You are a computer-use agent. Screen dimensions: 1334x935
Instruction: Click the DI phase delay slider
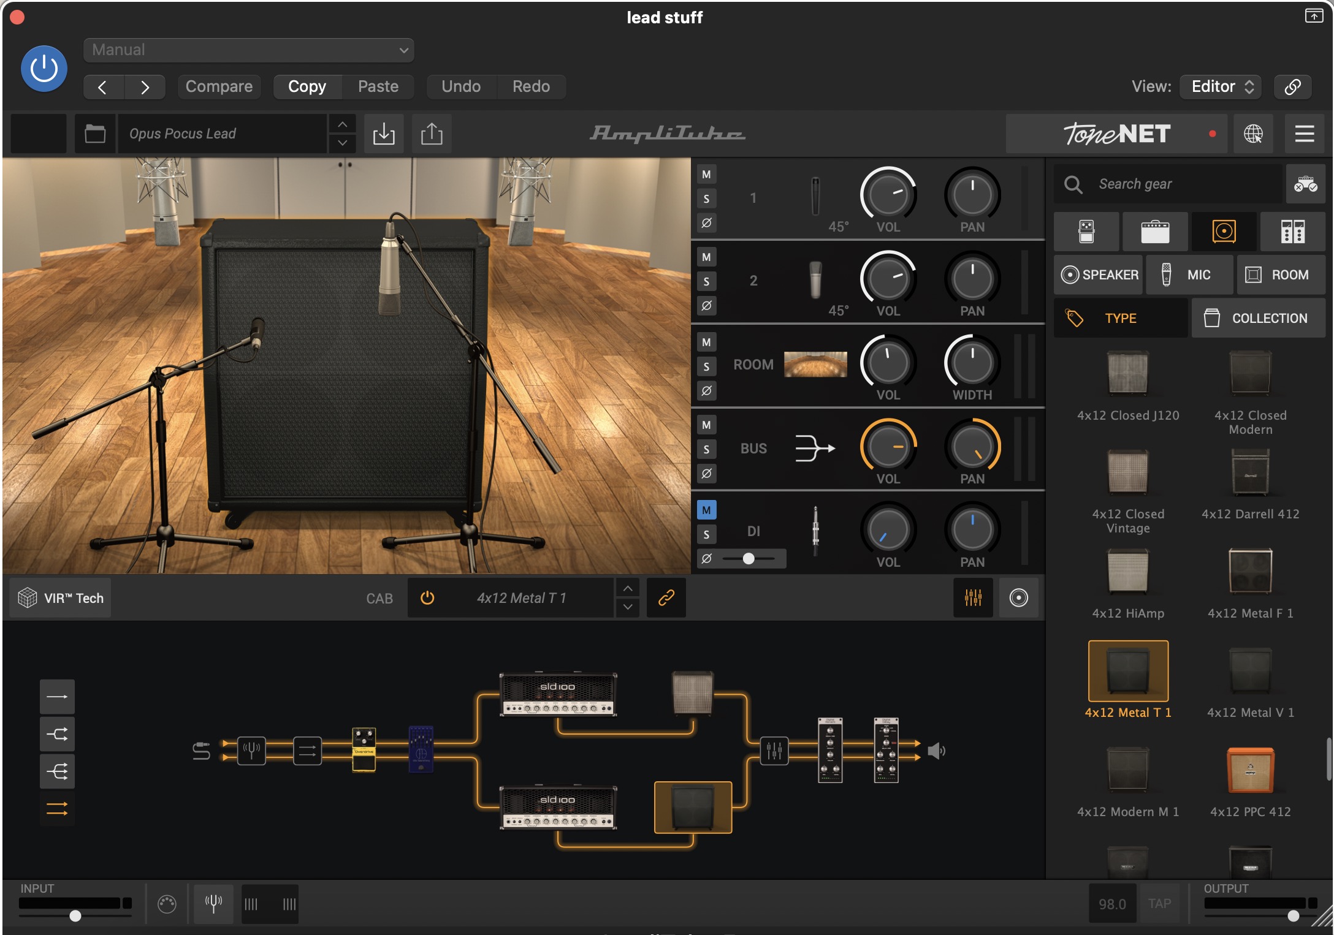coord(749,559)
